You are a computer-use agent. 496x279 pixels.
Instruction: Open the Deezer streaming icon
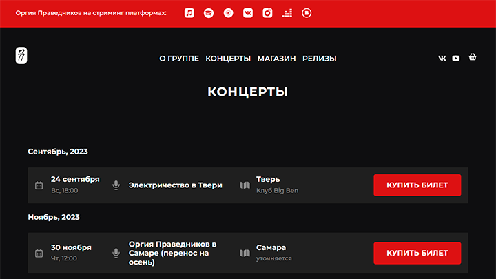(x=287, y=13)
